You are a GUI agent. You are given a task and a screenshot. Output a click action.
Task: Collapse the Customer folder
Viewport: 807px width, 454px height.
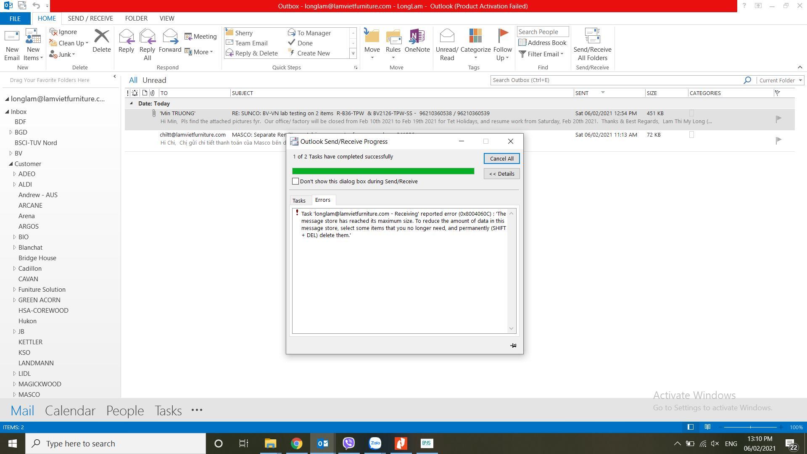tap(11, 164)
